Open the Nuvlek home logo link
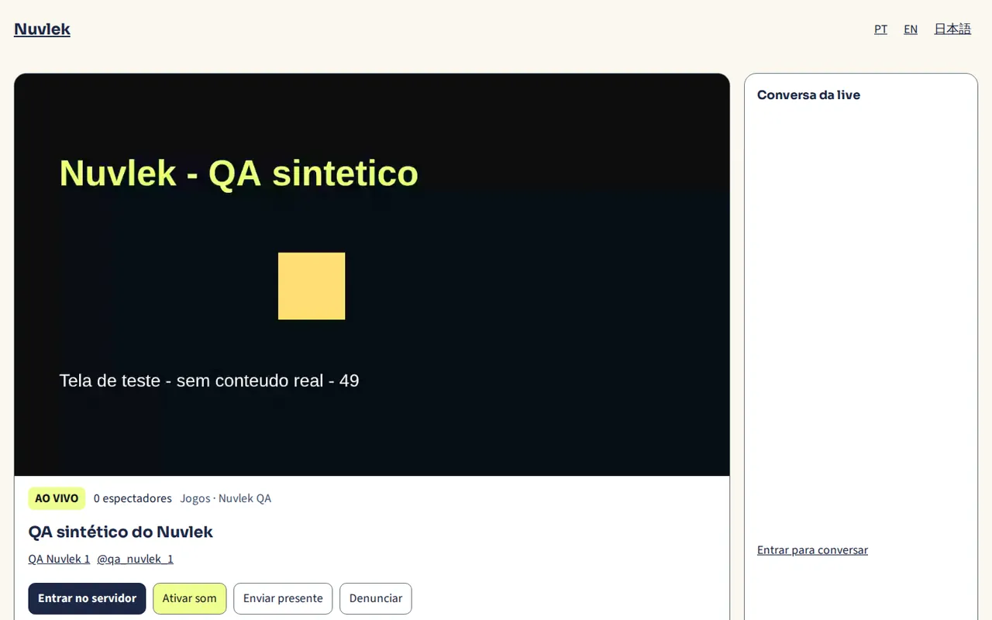This screenshot has height=620, width=992. 42,29
